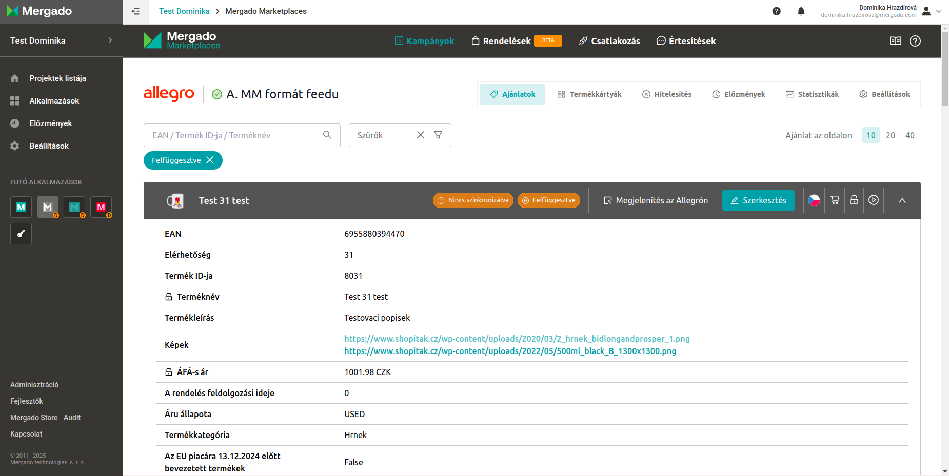Open the red M running app
Image resolution: width=949 pixels, height=476 pixels.
point(101,207)
